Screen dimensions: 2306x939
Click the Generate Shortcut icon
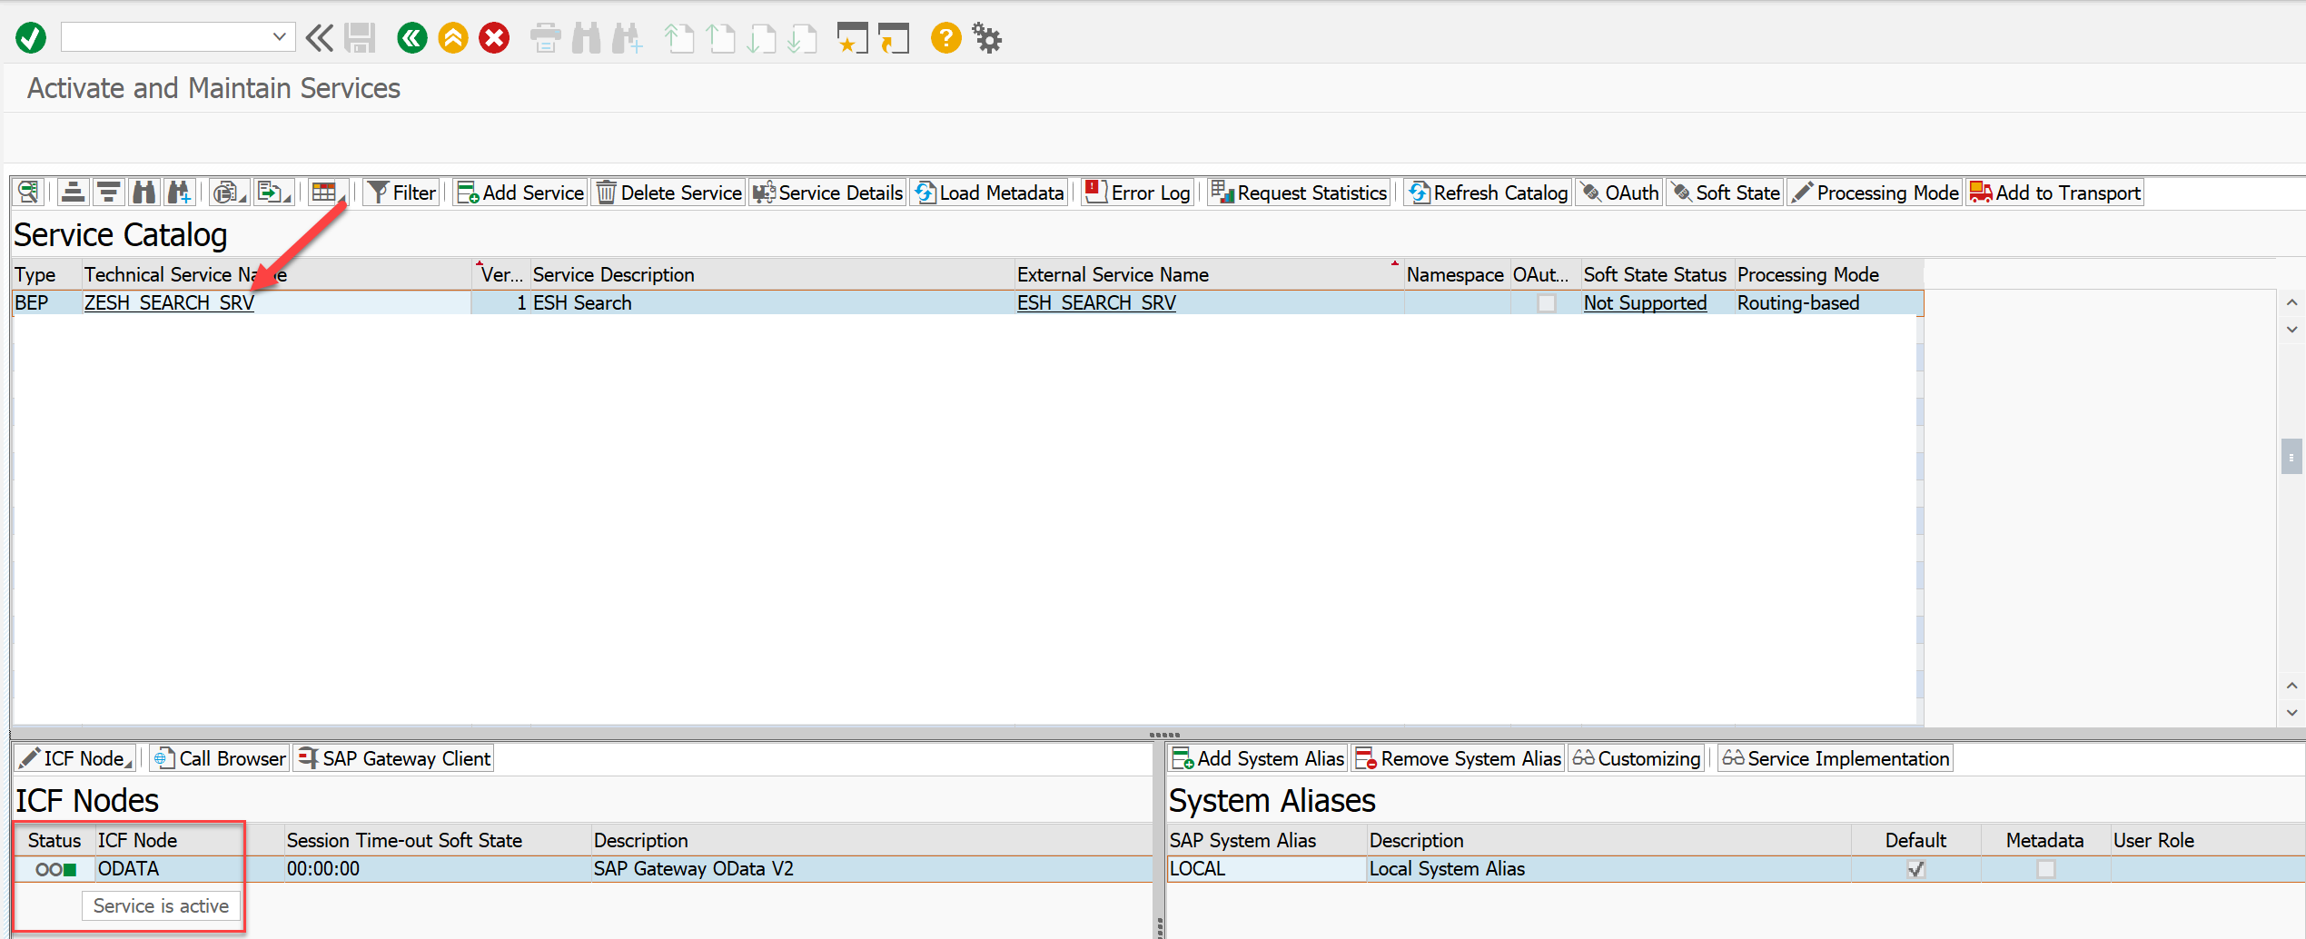(x=894, y=38)
